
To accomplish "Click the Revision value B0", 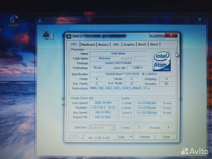I will (x=167, y=84).
